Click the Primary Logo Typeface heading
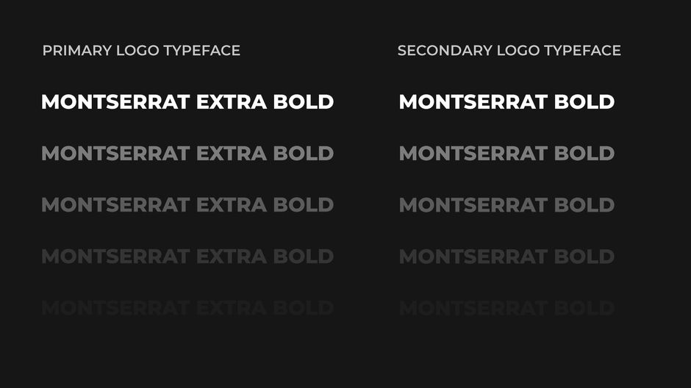This screenshot has height=388, width=691. [141, 51]
